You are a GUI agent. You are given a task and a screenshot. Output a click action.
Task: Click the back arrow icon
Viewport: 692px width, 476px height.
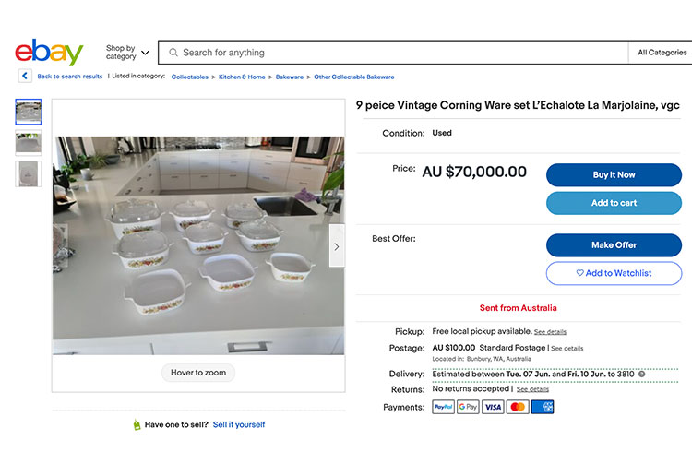point(25,77)
